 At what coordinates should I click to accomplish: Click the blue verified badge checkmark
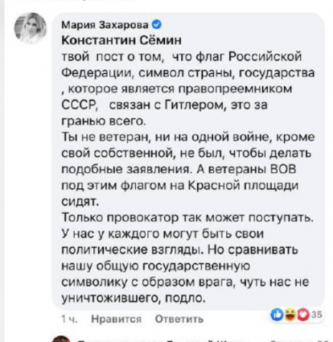157,25
